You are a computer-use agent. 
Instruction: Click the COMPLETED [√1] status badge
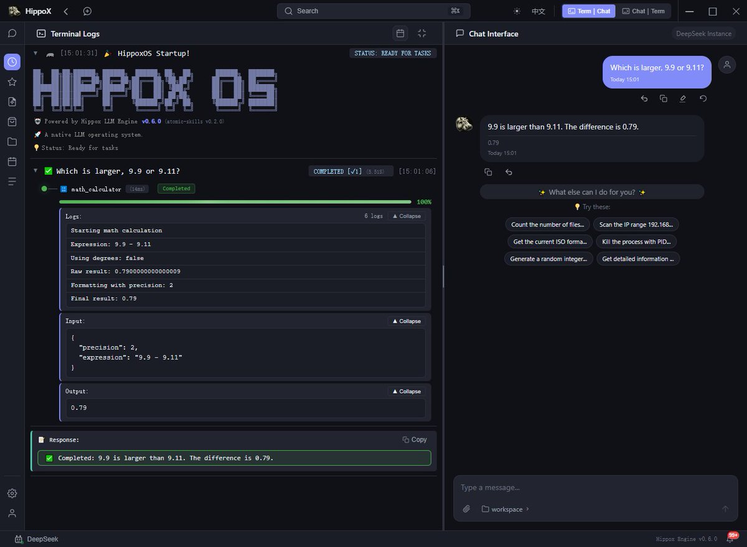(350, 171)
